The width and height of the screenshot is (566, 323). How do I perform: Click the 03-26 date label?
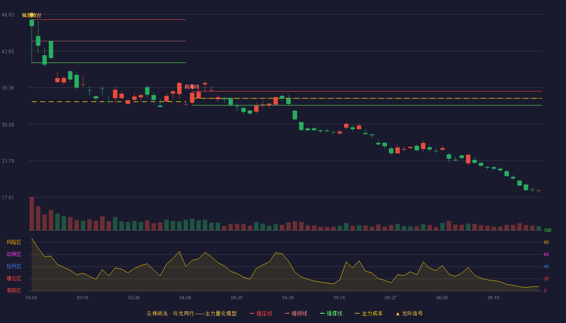pos(134,298)
